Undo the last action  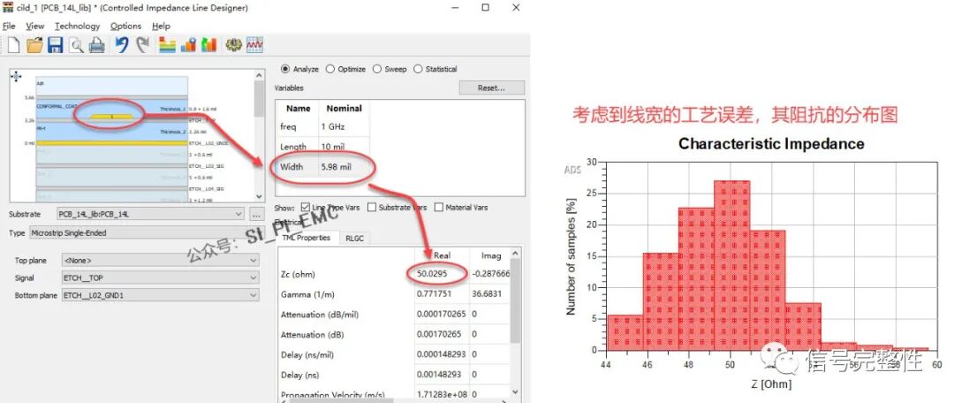click(122, 45)
